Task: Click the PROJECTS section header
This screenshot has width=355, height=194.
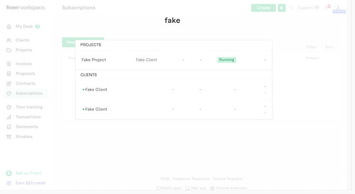Action: [x=91, y=45]
